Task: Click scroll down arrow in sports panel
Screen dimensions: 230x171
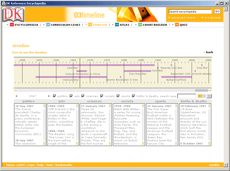Action: [176, 144]
